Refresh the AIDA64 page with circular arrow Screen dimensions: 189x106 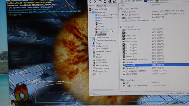pos(105,1)
